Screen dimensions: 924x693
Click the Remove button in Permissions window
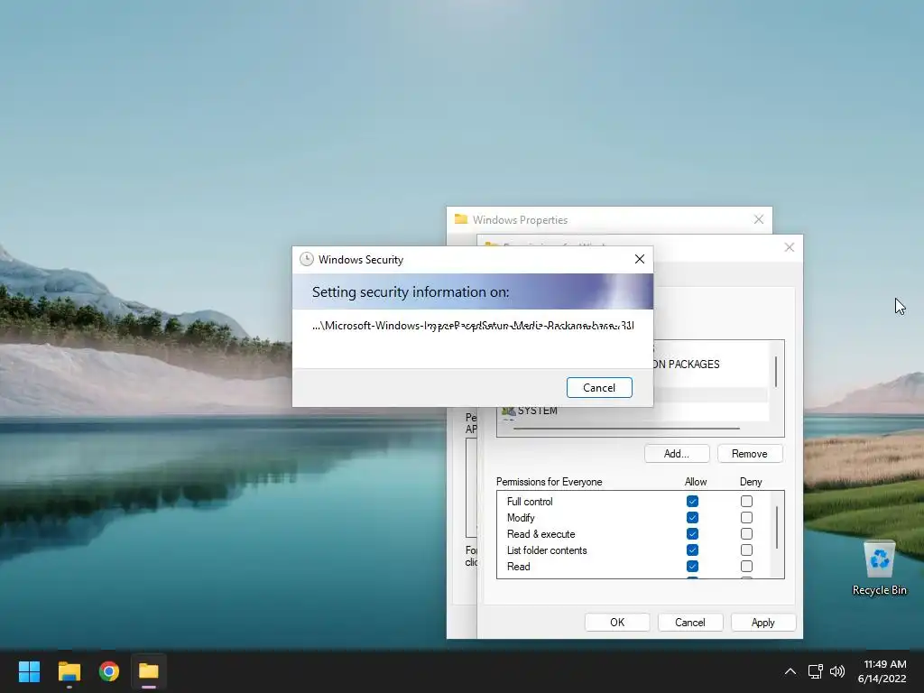pyautogui.click(x=749, y=454)
